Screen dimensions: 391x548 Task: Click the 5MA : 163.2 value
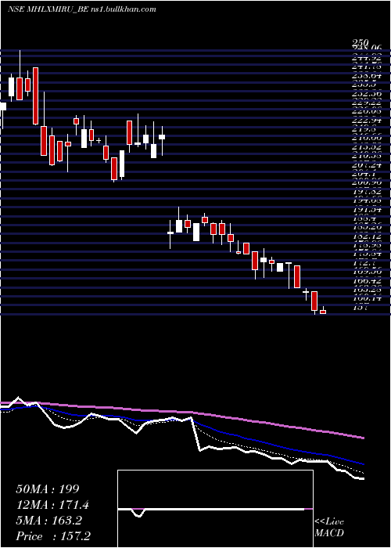click(x=48, y=521)
